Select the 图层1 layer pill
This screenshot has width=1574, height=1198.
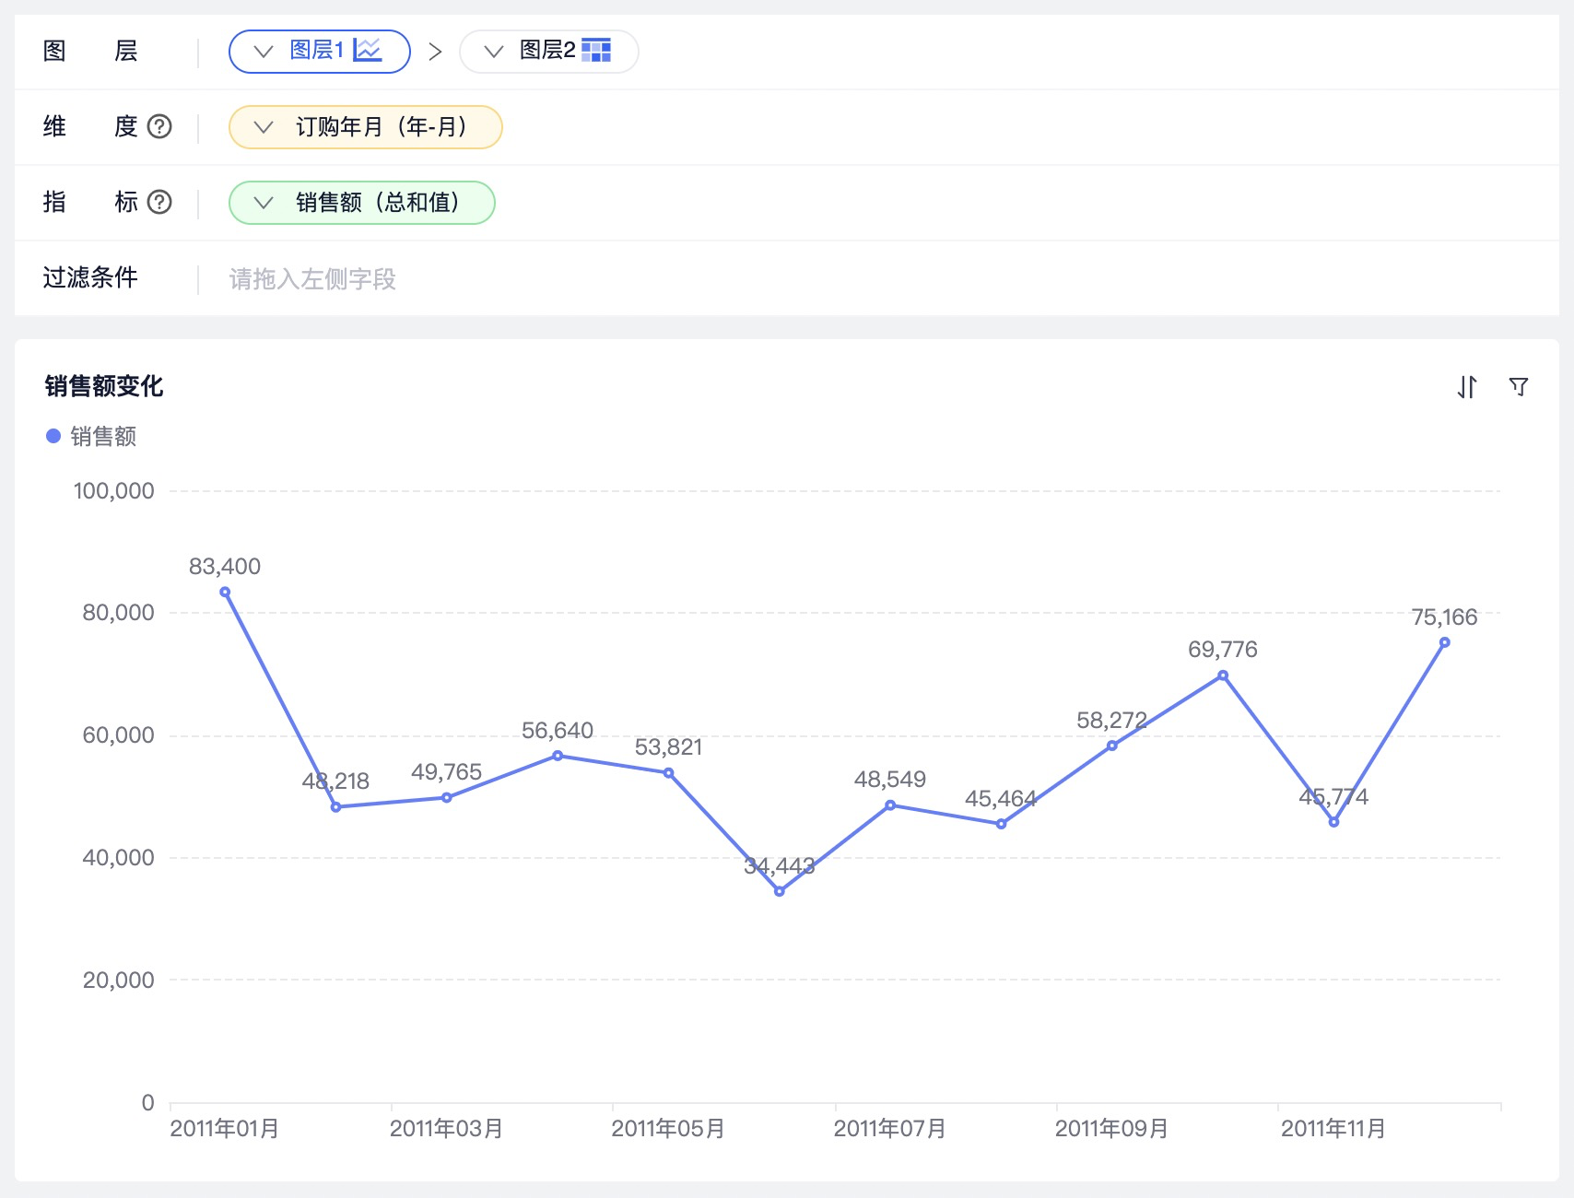(320, 51)
